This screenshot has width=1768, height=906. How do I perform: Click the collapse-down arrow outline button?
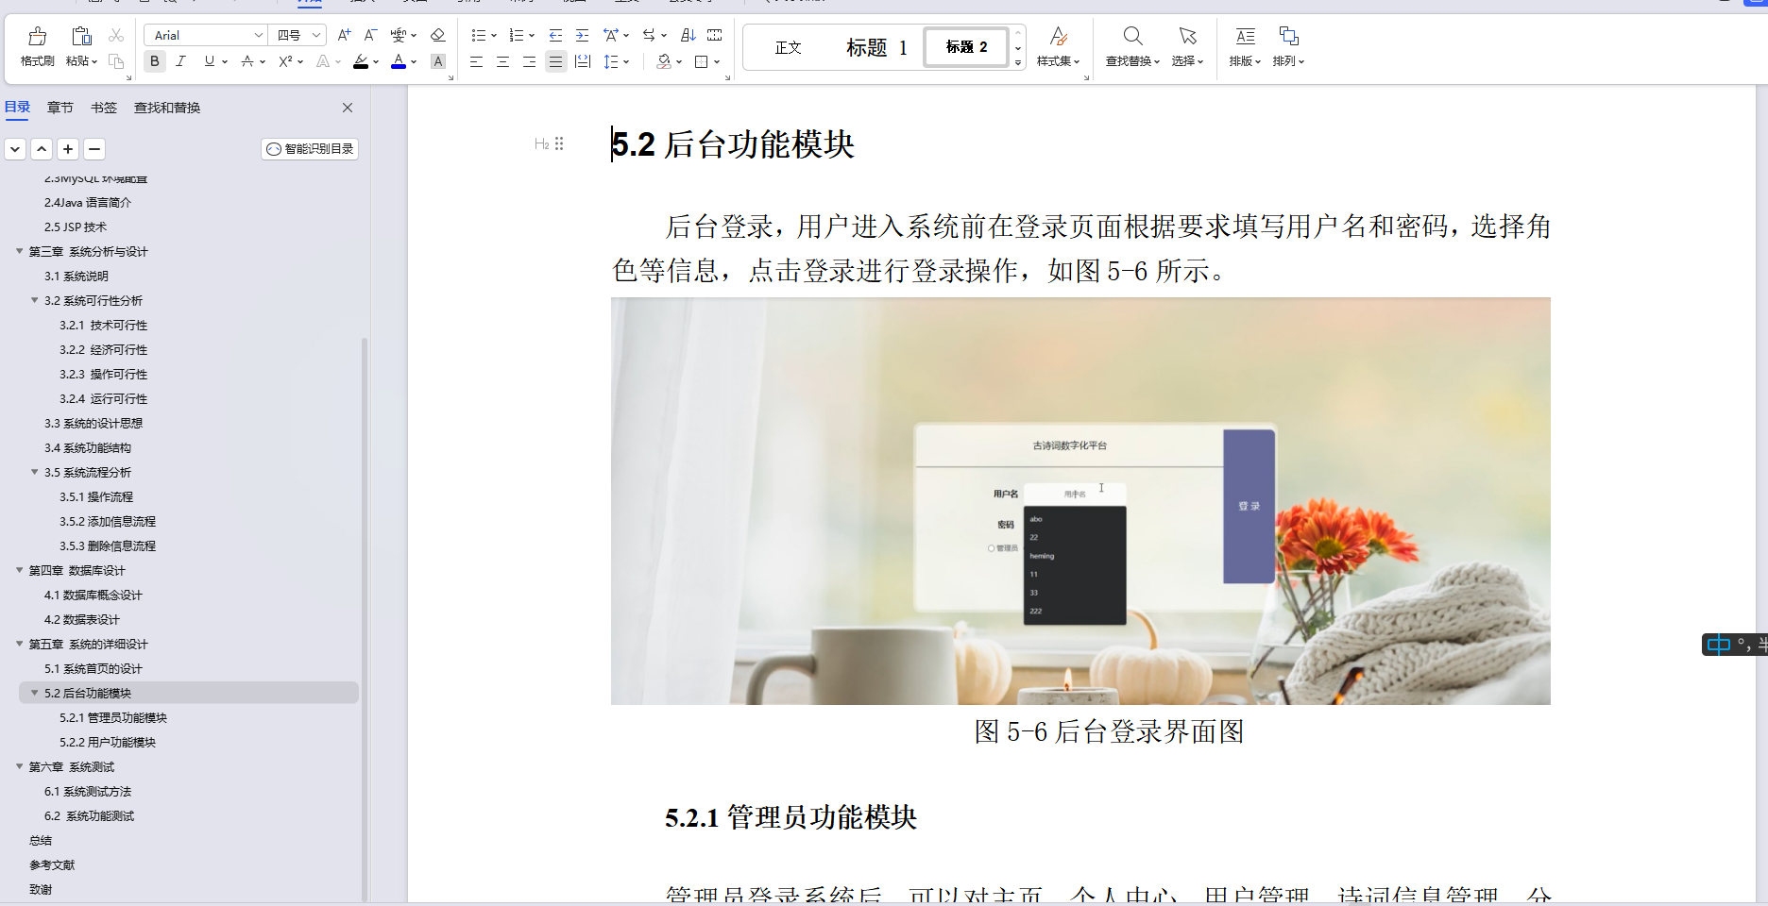[15, 149]
